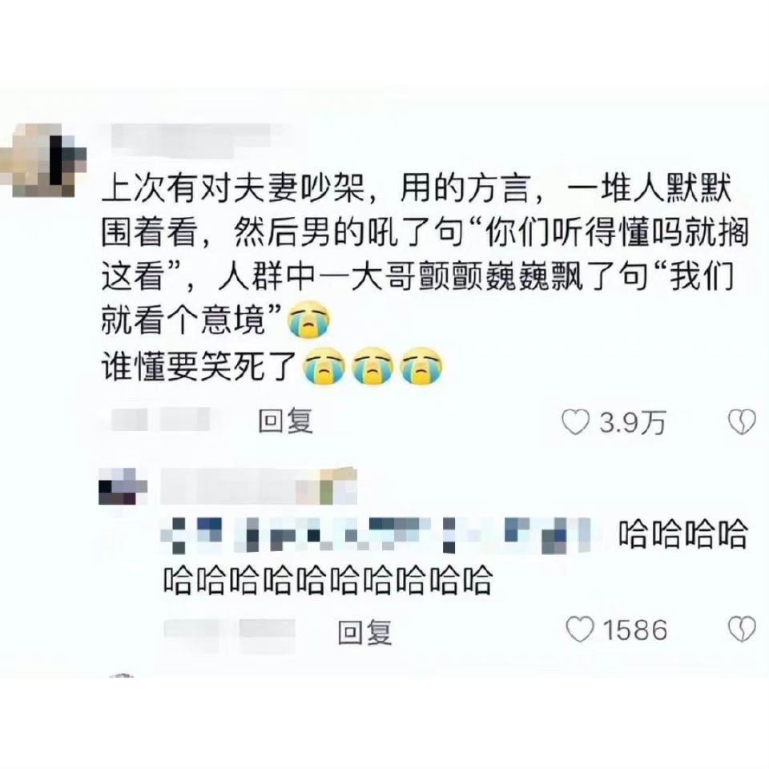Viewport: 769px width, 769px height.
Task: Tap the badge image after second username
Action: tap(326, 485)
